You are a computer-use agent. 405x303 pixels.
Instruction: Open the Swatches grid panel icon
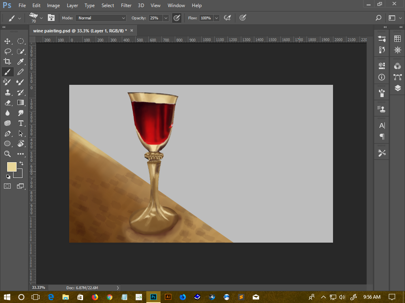(397, 39)
